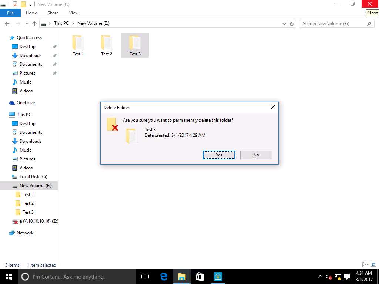379x284 pixels.
Task: Open Videos under Quick access
Action: pos(26,91)
